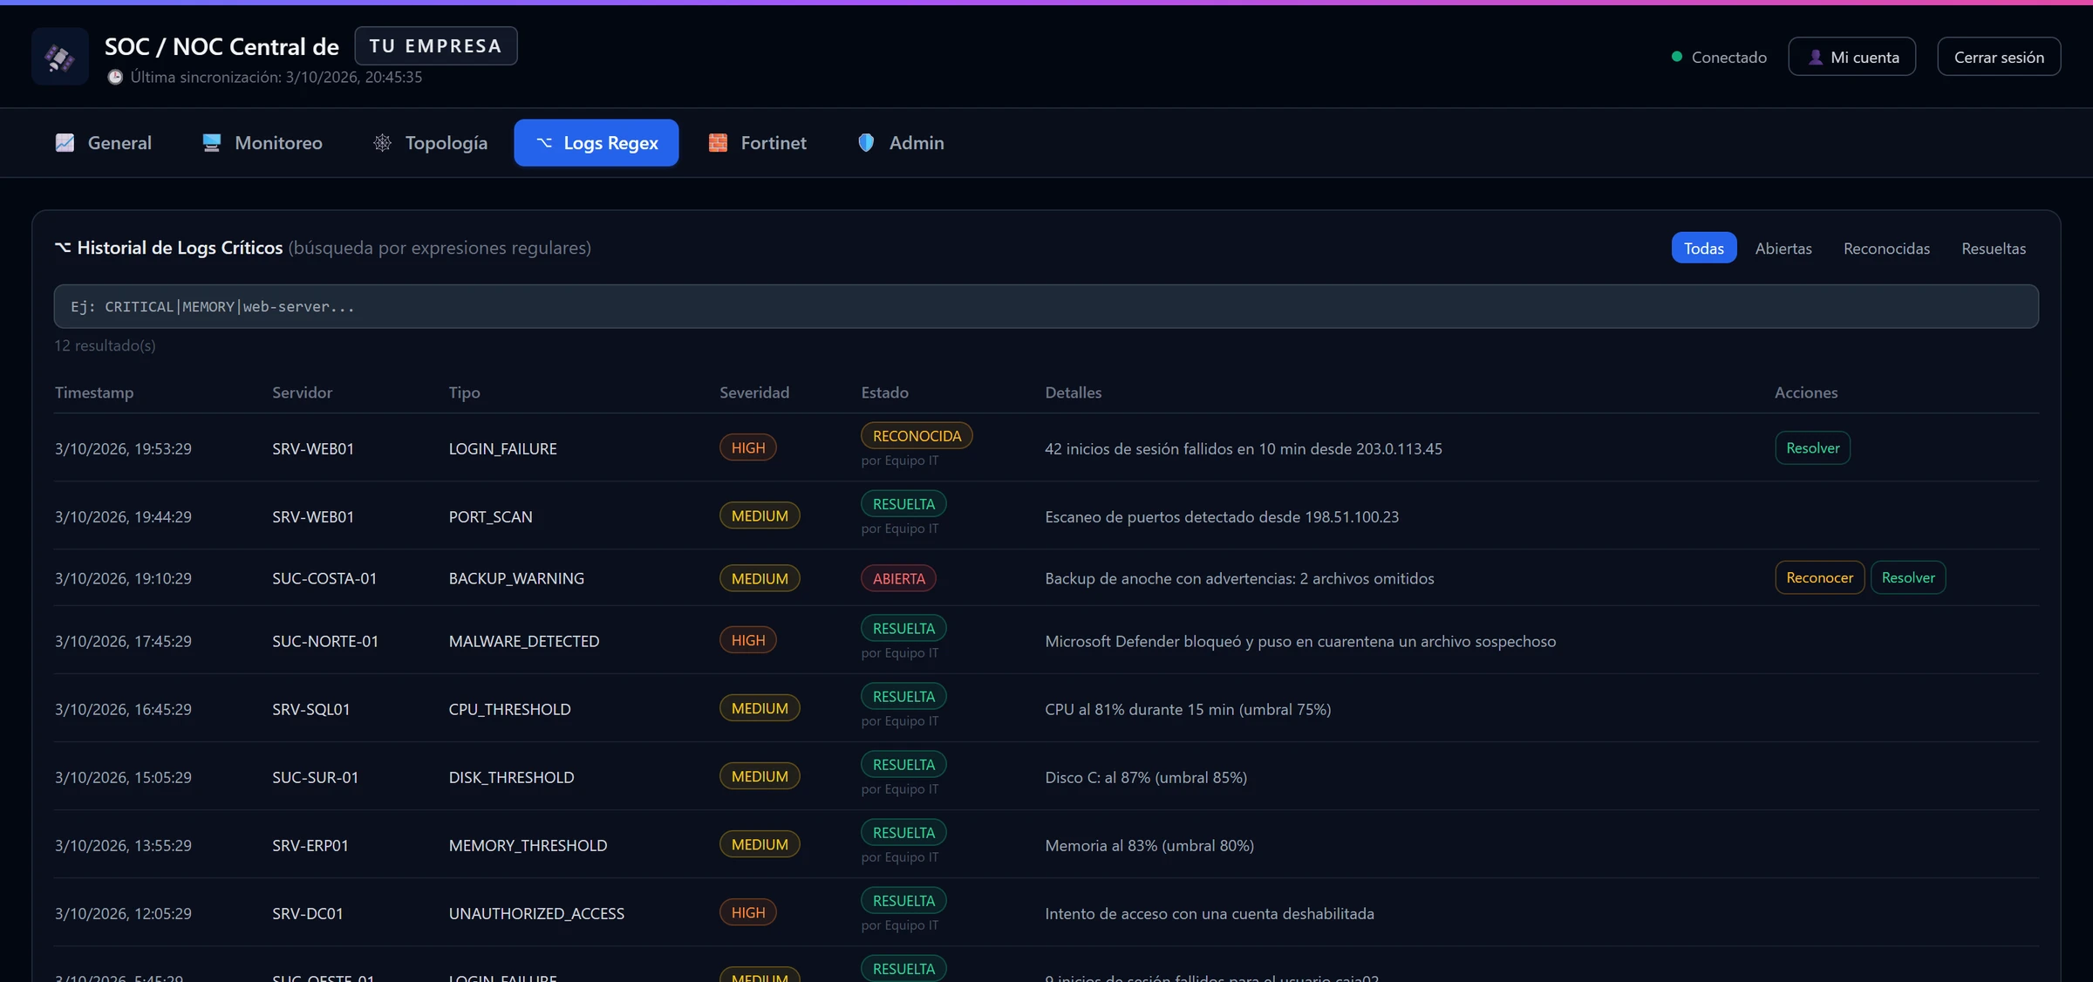Switch to the Monitoreo tab
The height and width of the screenshot is (982, 2093).
click(x=262, y=143)
